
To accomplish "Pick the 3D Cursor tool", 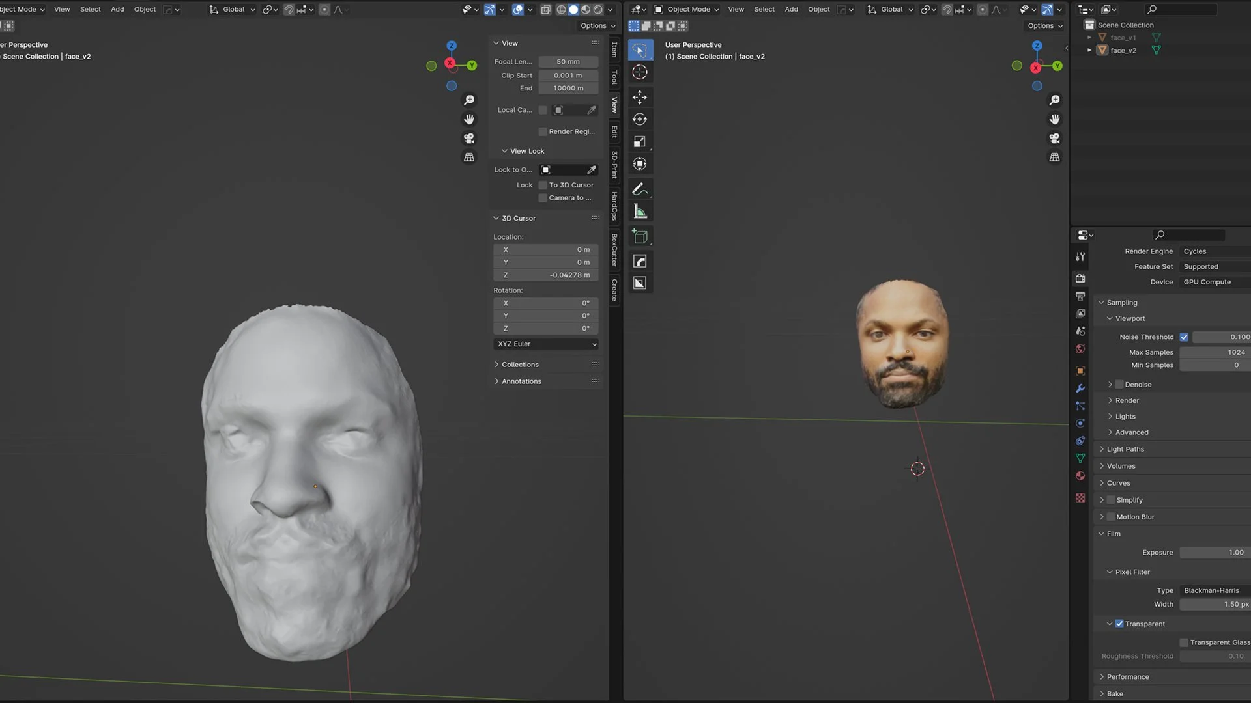I will click(640, 72).
